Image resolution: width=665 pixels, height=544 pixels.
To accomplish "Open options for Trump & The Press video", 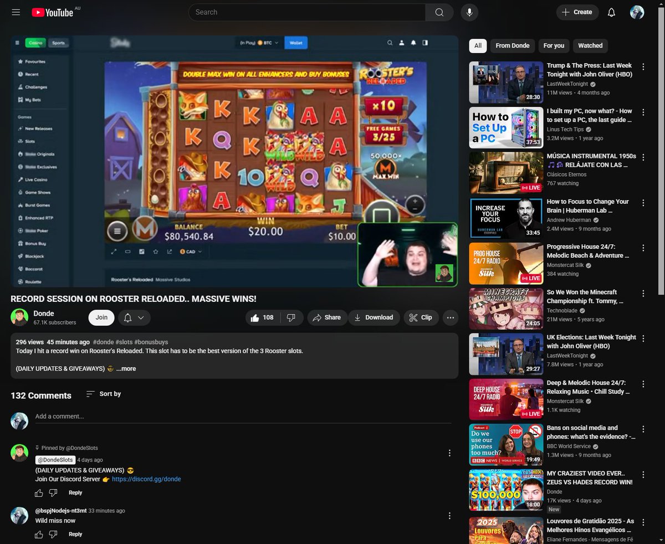I will 643,66.
